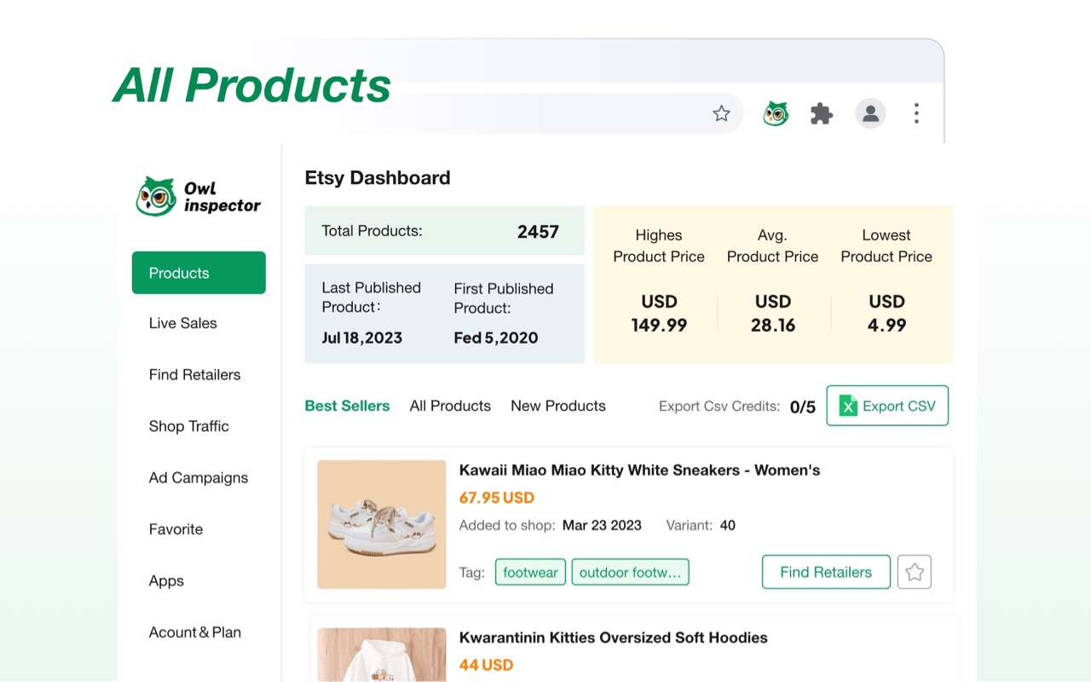Select Products in the sidebar

pos(199,273)
